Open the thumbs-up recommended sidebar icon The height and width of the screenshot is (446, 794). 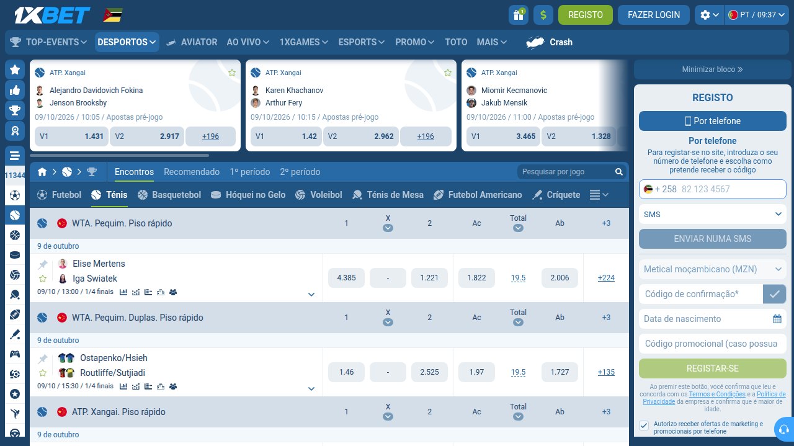point(15,90)
